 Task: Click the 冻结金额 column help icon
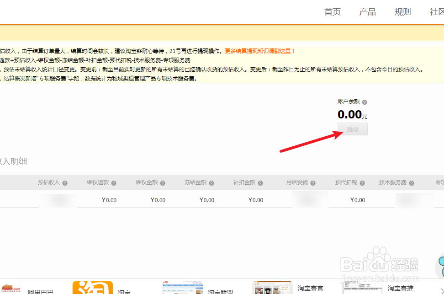pos(211,182)
